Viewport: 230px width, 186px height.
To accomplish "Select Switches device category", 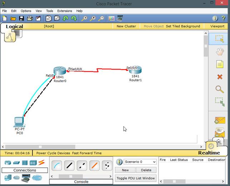I will pyautogui.click(x=16, y=163).
